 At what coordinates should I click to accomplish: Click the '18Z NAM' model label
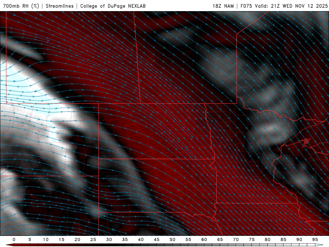pos(223,6)
